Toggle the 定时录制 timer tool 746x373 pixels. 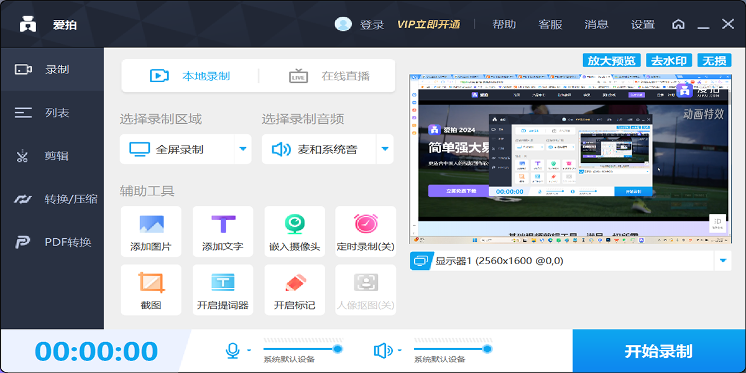[x=366, y=231]
